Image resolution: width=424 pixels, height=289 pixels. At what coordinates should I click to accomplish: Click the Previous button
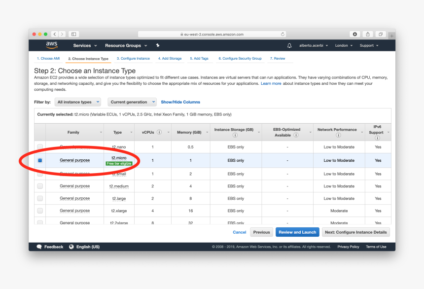[x=261, y=232]
